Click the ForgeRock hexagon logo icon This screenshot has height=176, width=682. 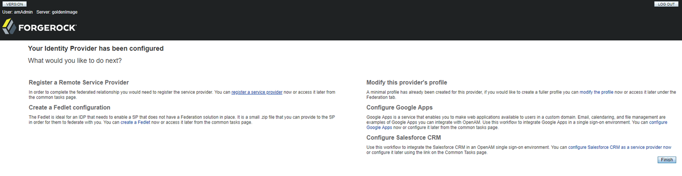pos(9,27)
